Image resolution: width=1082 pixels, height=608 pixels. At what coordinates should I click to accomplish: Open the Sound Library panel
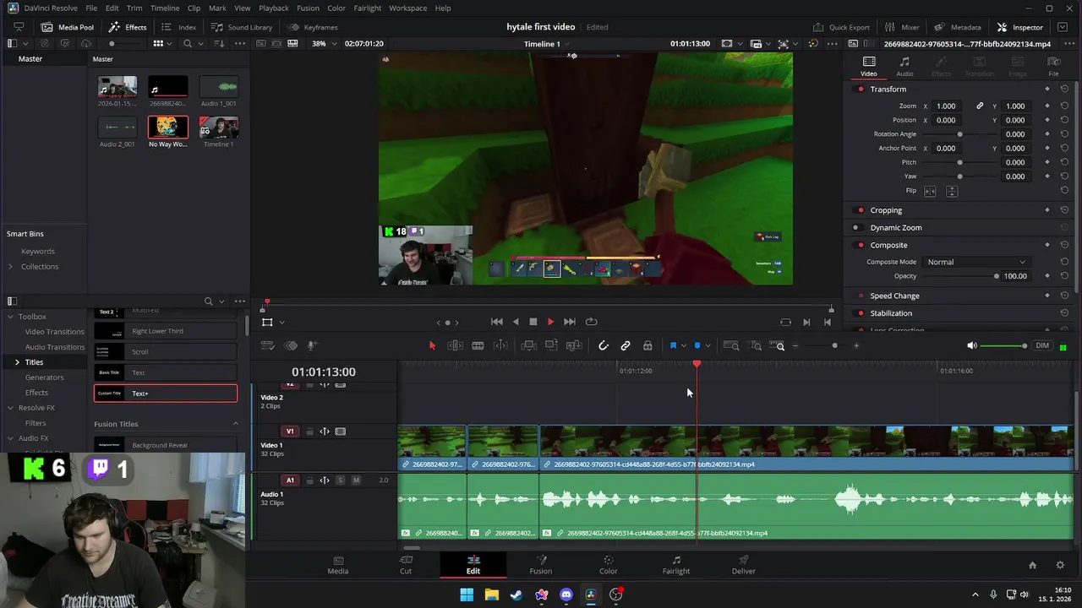[241, 27]
